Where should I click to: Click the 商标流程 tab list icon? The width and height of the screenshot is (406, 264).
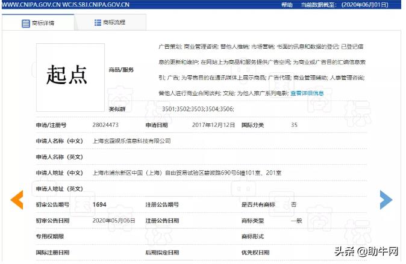98,23
